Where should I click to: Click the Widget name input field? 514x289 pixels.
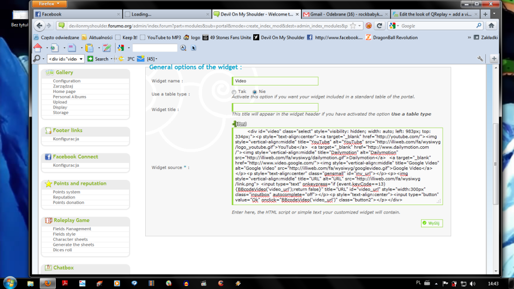(x=275, y=81)
